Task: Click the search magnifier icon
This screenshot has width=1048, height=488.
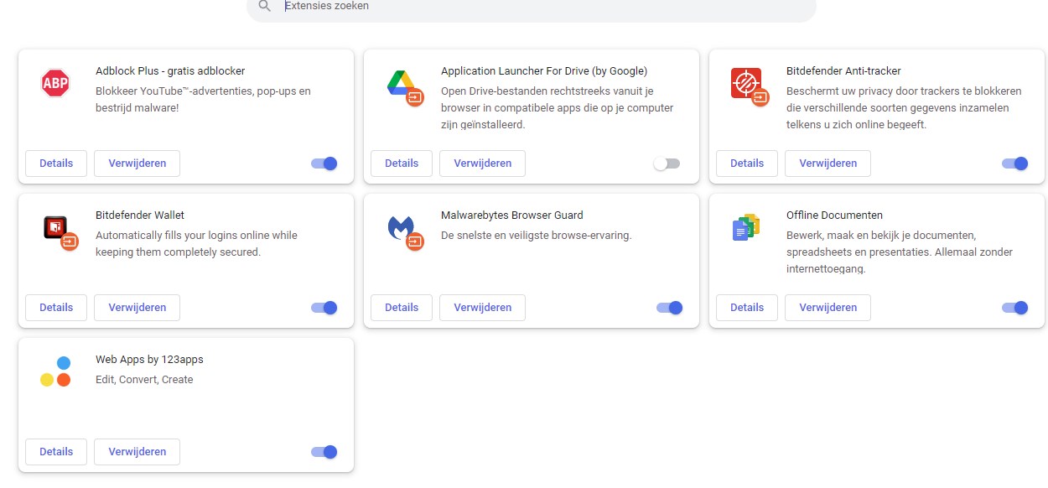Action: 265,6
